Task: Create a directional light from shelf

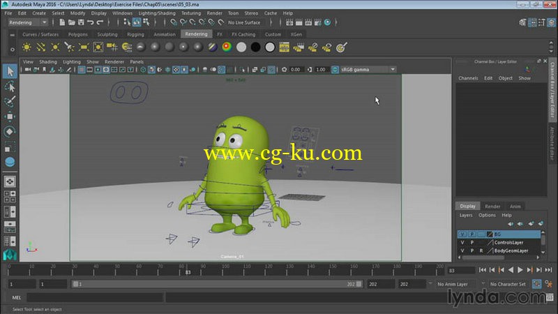Action: point(41,47)
